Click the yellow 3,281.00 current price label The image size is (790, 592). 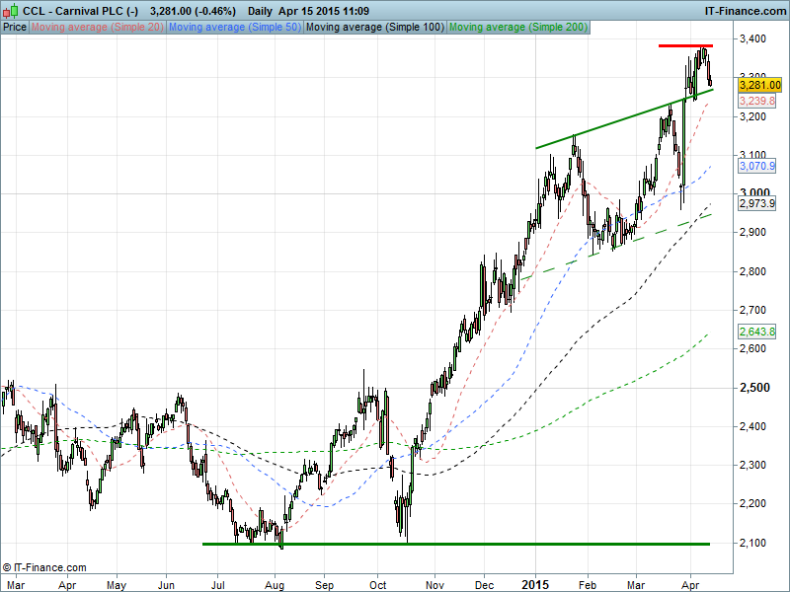(x=759, y=86)
